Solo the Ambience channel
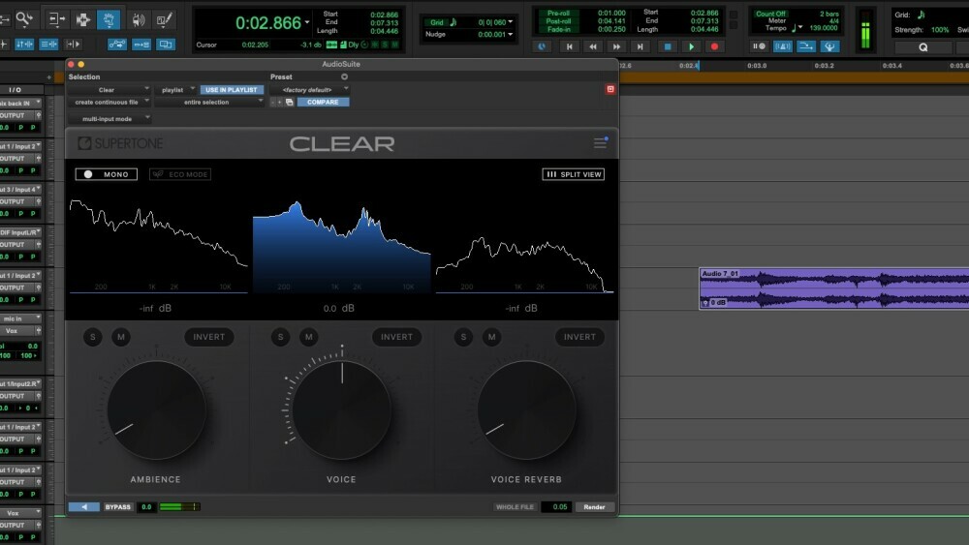The height and width of the screenshot is (545, 969). (x=93, y=337)
